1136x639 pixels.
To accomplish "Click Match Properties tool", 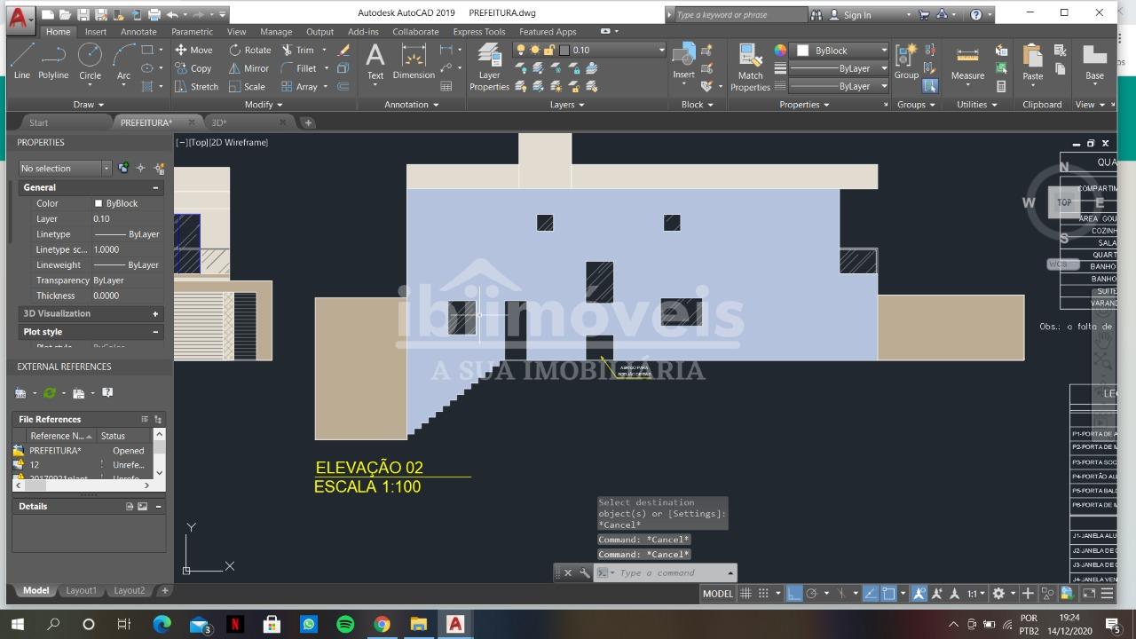I will (750, 67).
